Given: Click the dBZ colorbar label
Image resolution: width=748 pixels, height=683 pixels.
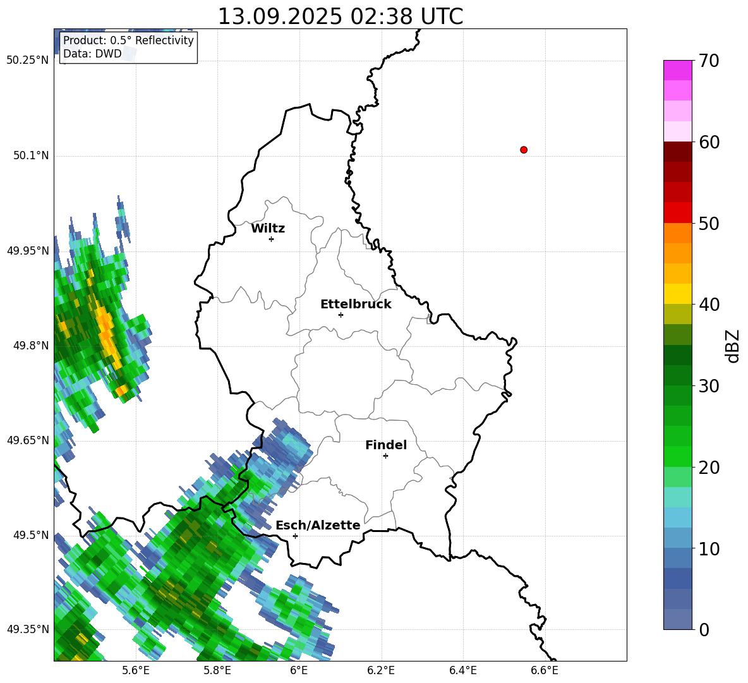Looking at the screenshot, I should 732,346.
